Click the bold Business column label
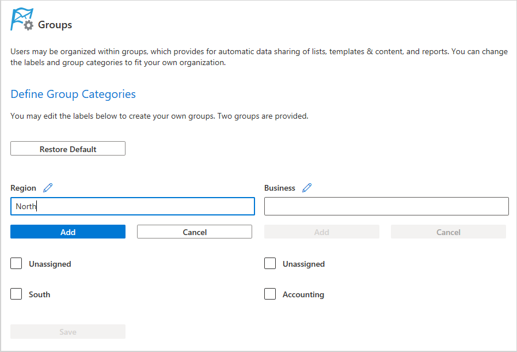Image resolution: width=517 pixels, height=352 pixels. pyautogui.click(x=280, y=188)
